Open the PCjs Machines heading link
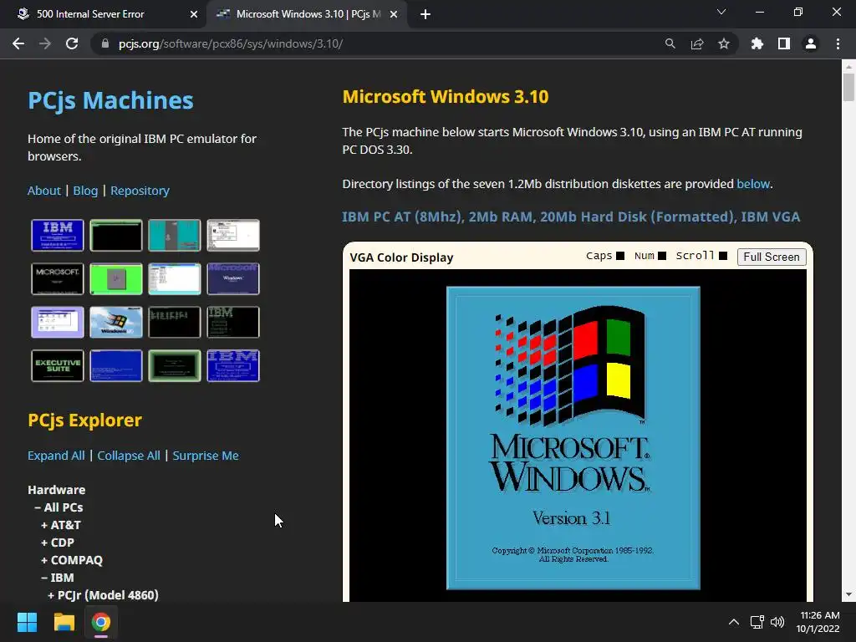Image resolution: width=856 pixels, height=642 pixels. tap(111, 100)
